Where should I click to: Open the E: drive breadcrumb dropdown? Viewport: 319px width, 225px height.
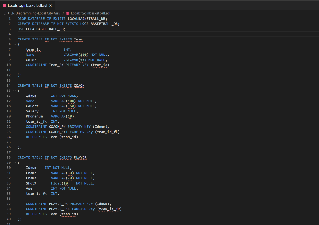5,13
